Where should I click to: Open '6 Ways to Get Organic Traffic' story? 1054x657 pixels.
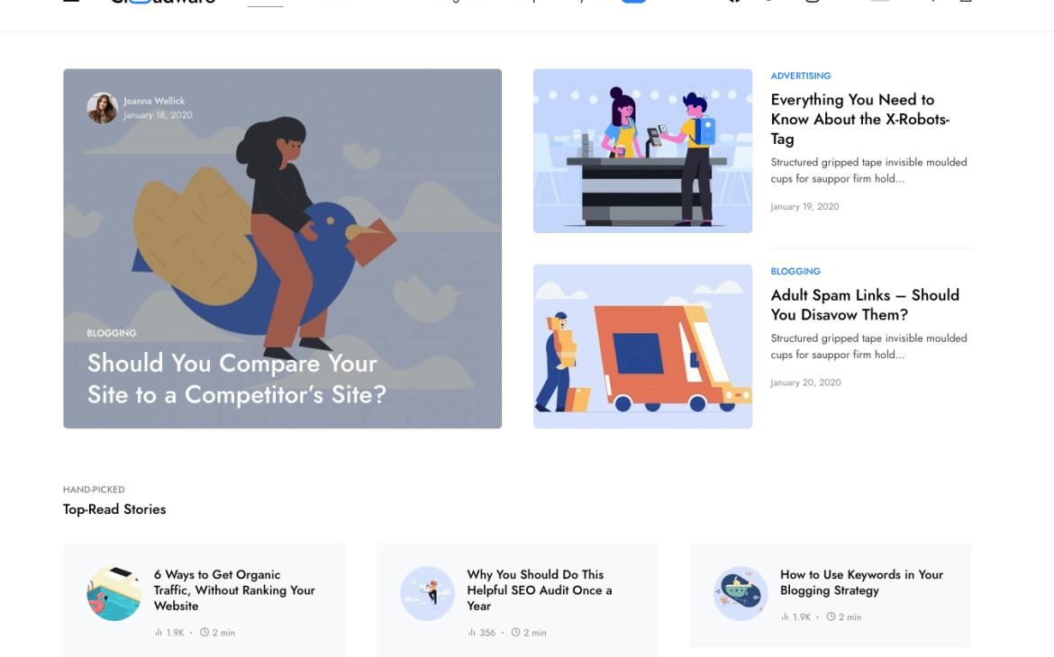[234, 590]
